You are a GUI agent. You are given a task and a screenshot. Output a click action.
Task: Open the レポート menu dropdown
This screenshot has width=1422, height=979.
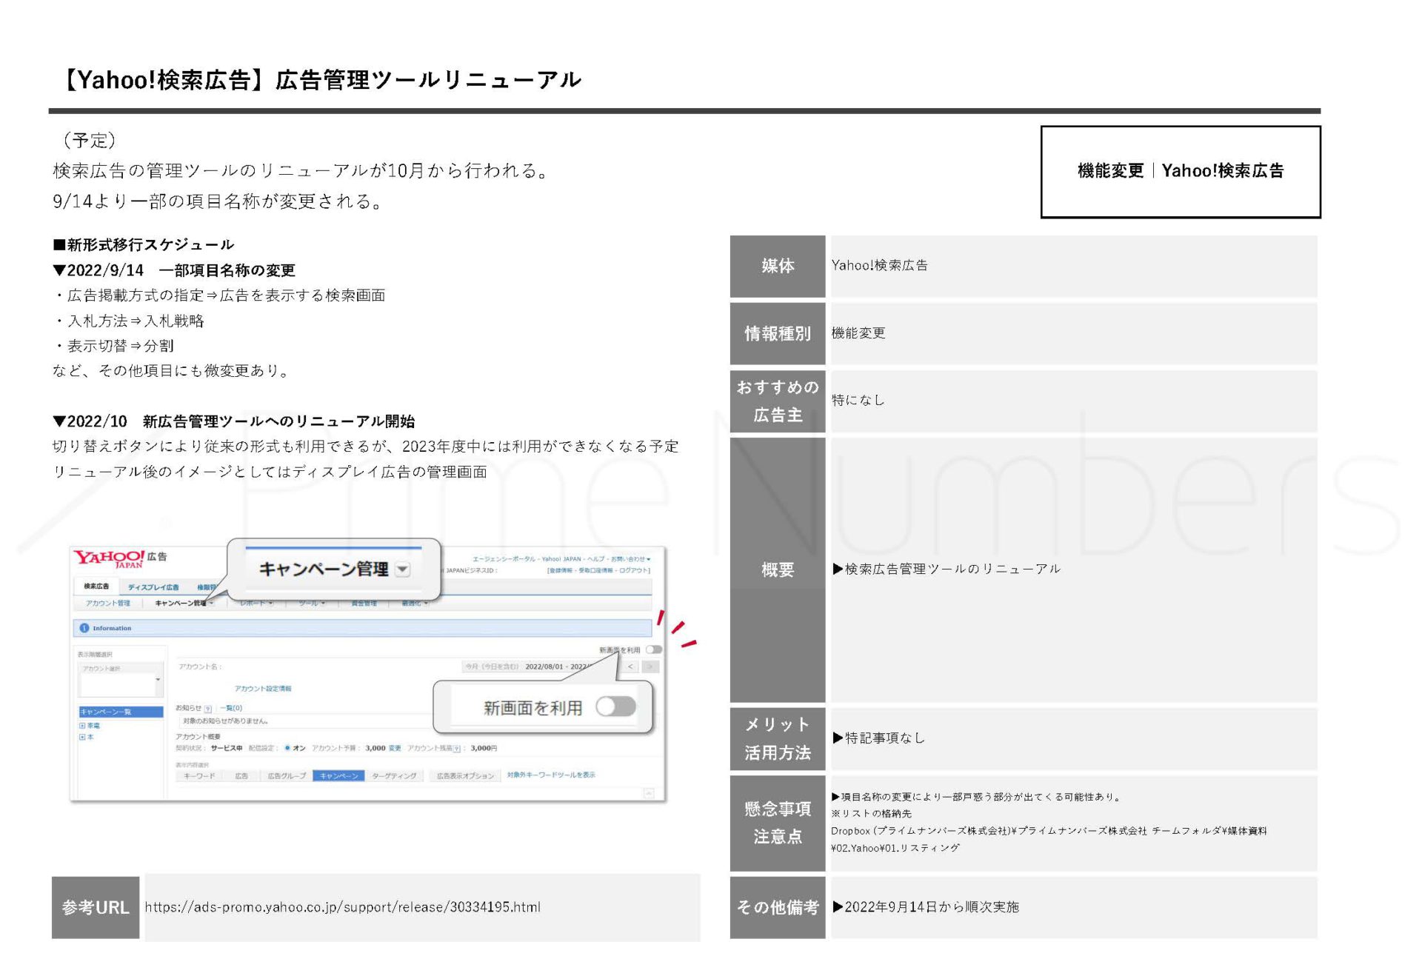click(x=257, y=603)
